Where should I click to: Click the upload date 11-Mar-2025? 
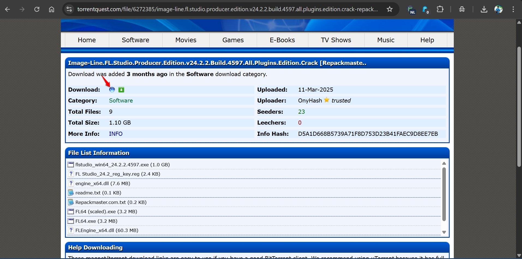pos(316,90)
